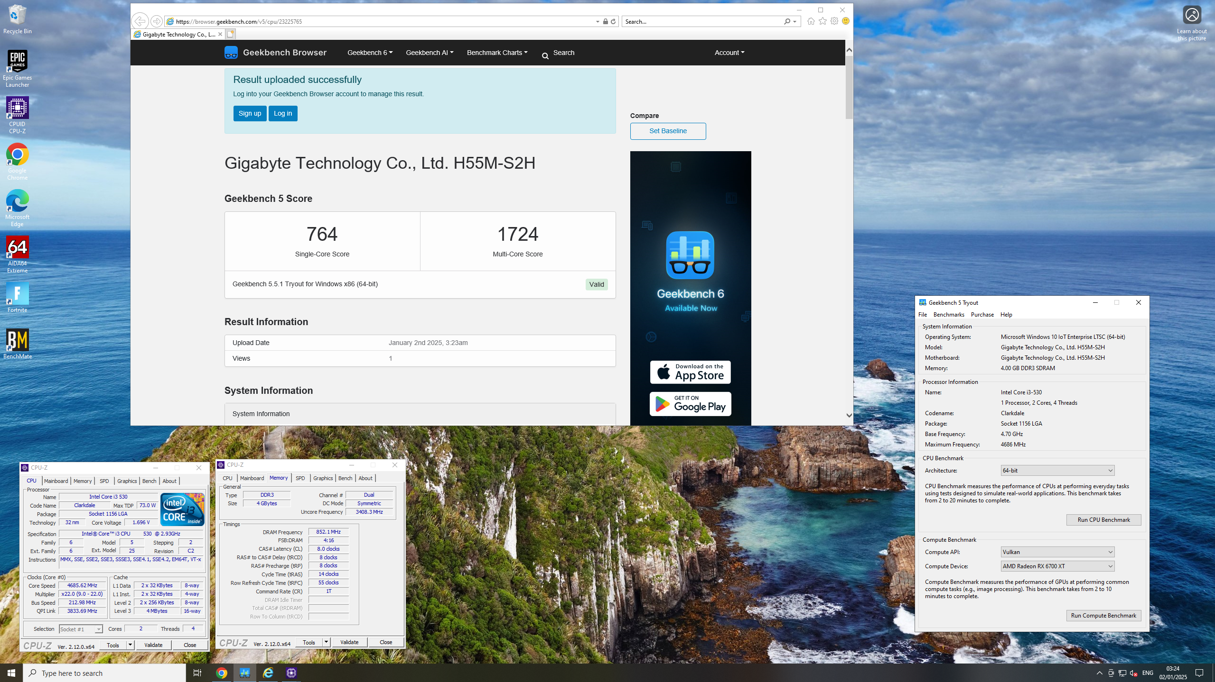Expand the Account dropdown menu
The image size is (1215, 682).
[x=729, y=53]
